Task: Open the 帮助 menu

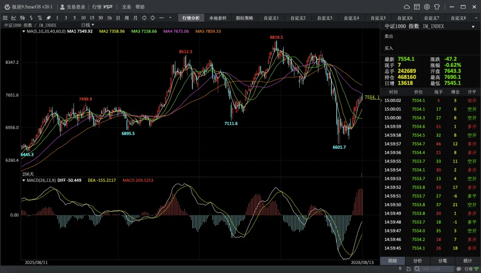Action: (x=140, y=7)
